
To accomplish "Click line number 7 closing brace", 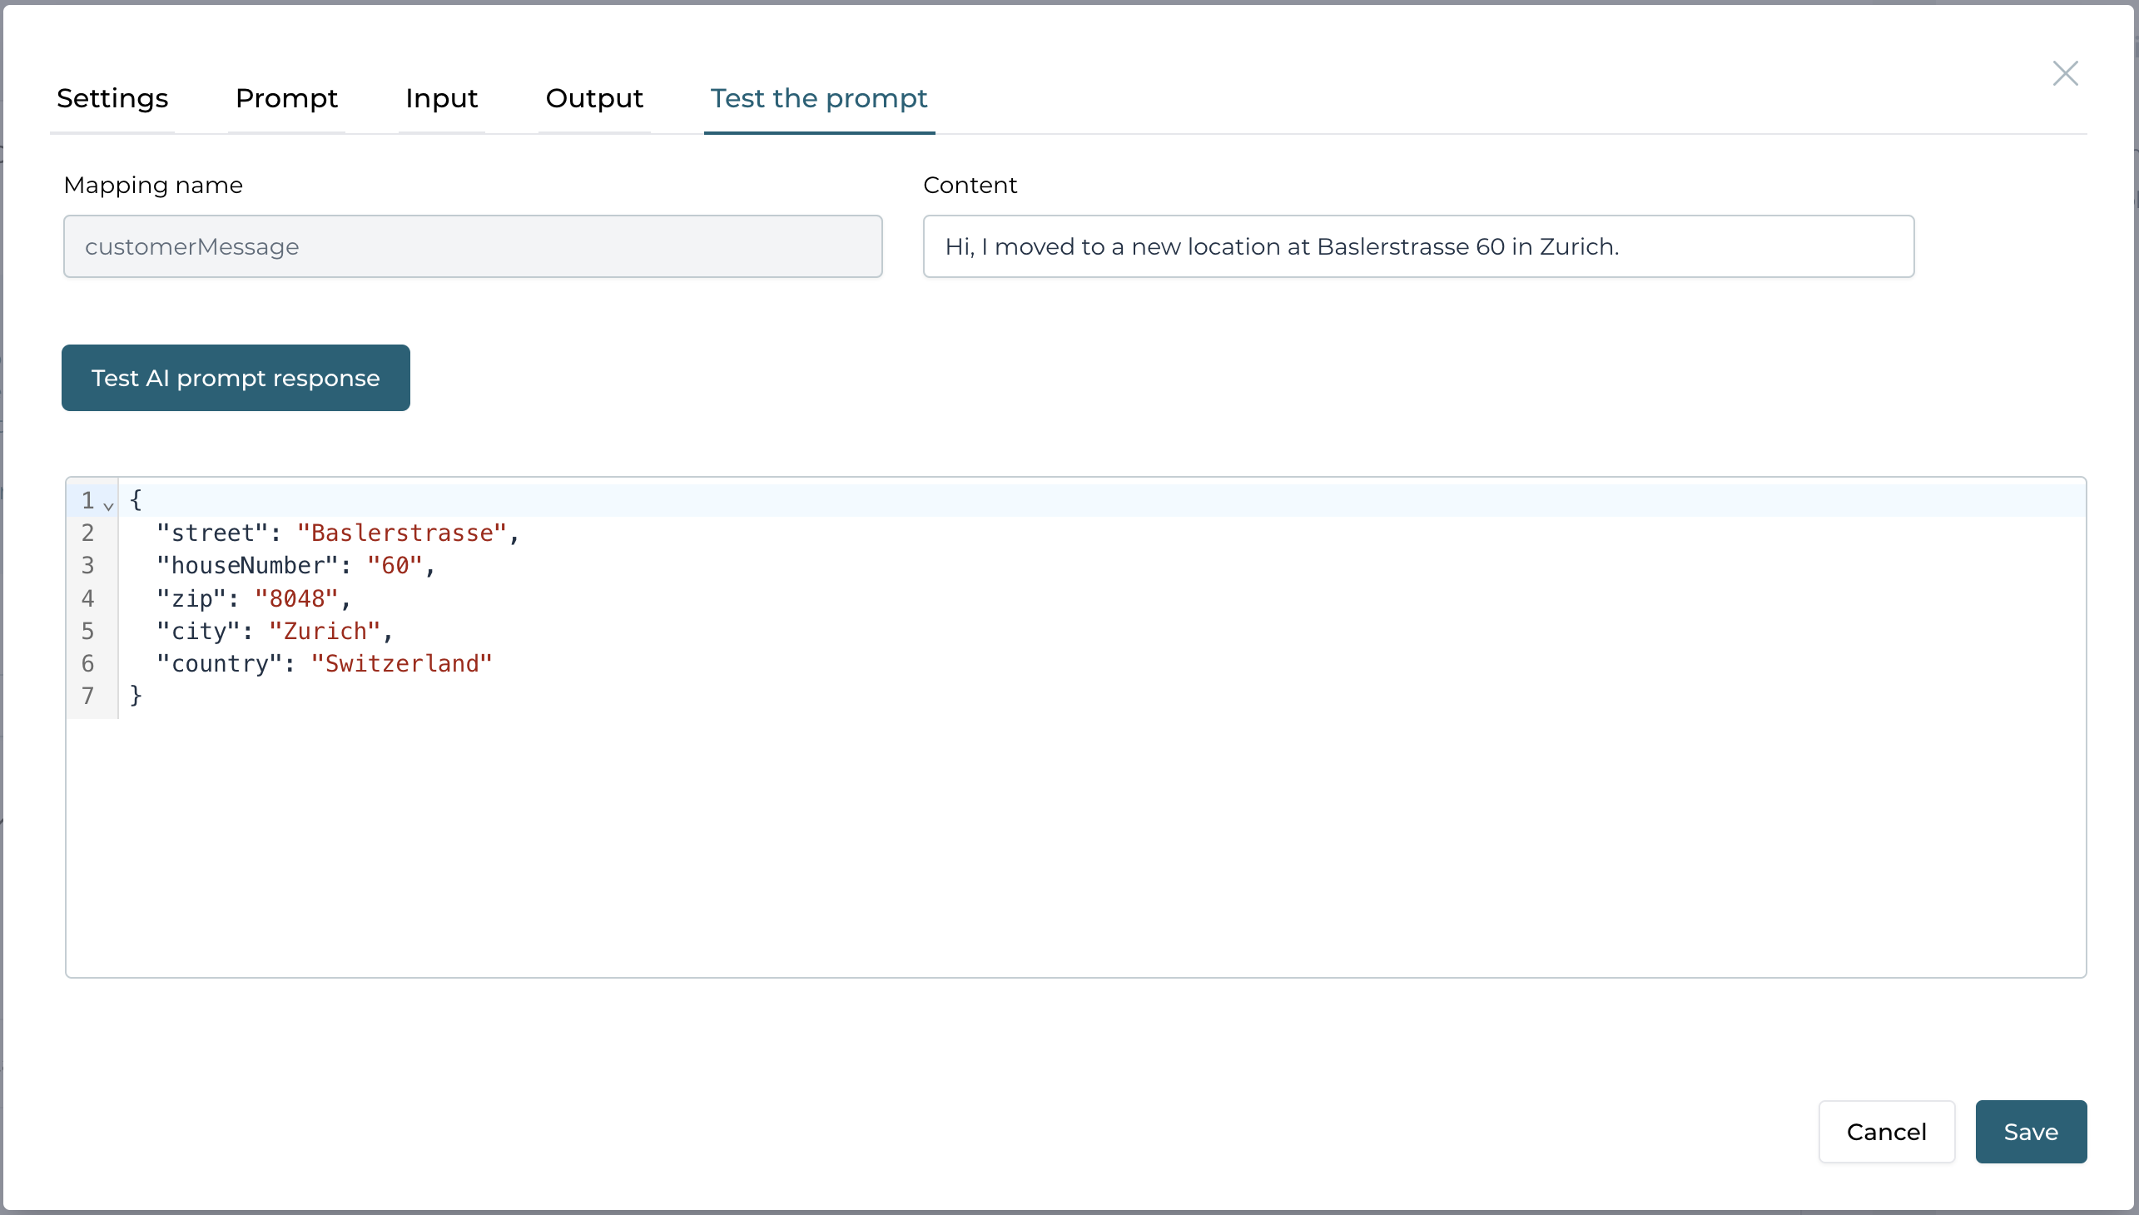I will (135, 695).
